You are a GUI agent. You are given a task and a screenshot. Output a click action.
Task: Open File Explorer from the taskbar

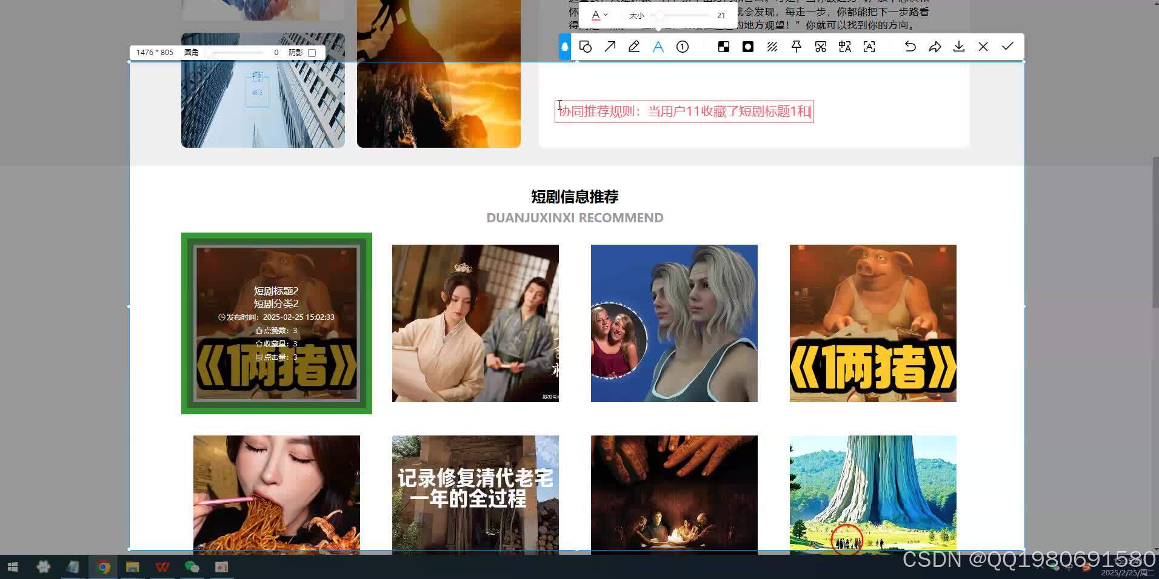click(x=133, y=567)
